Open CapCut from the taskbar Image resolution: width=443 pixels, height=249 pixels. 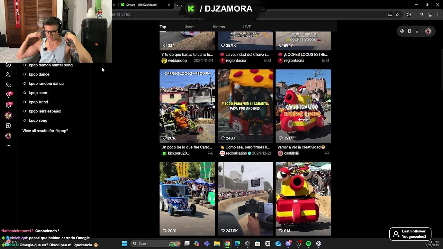pyautogui.click(x=268, y=243)
